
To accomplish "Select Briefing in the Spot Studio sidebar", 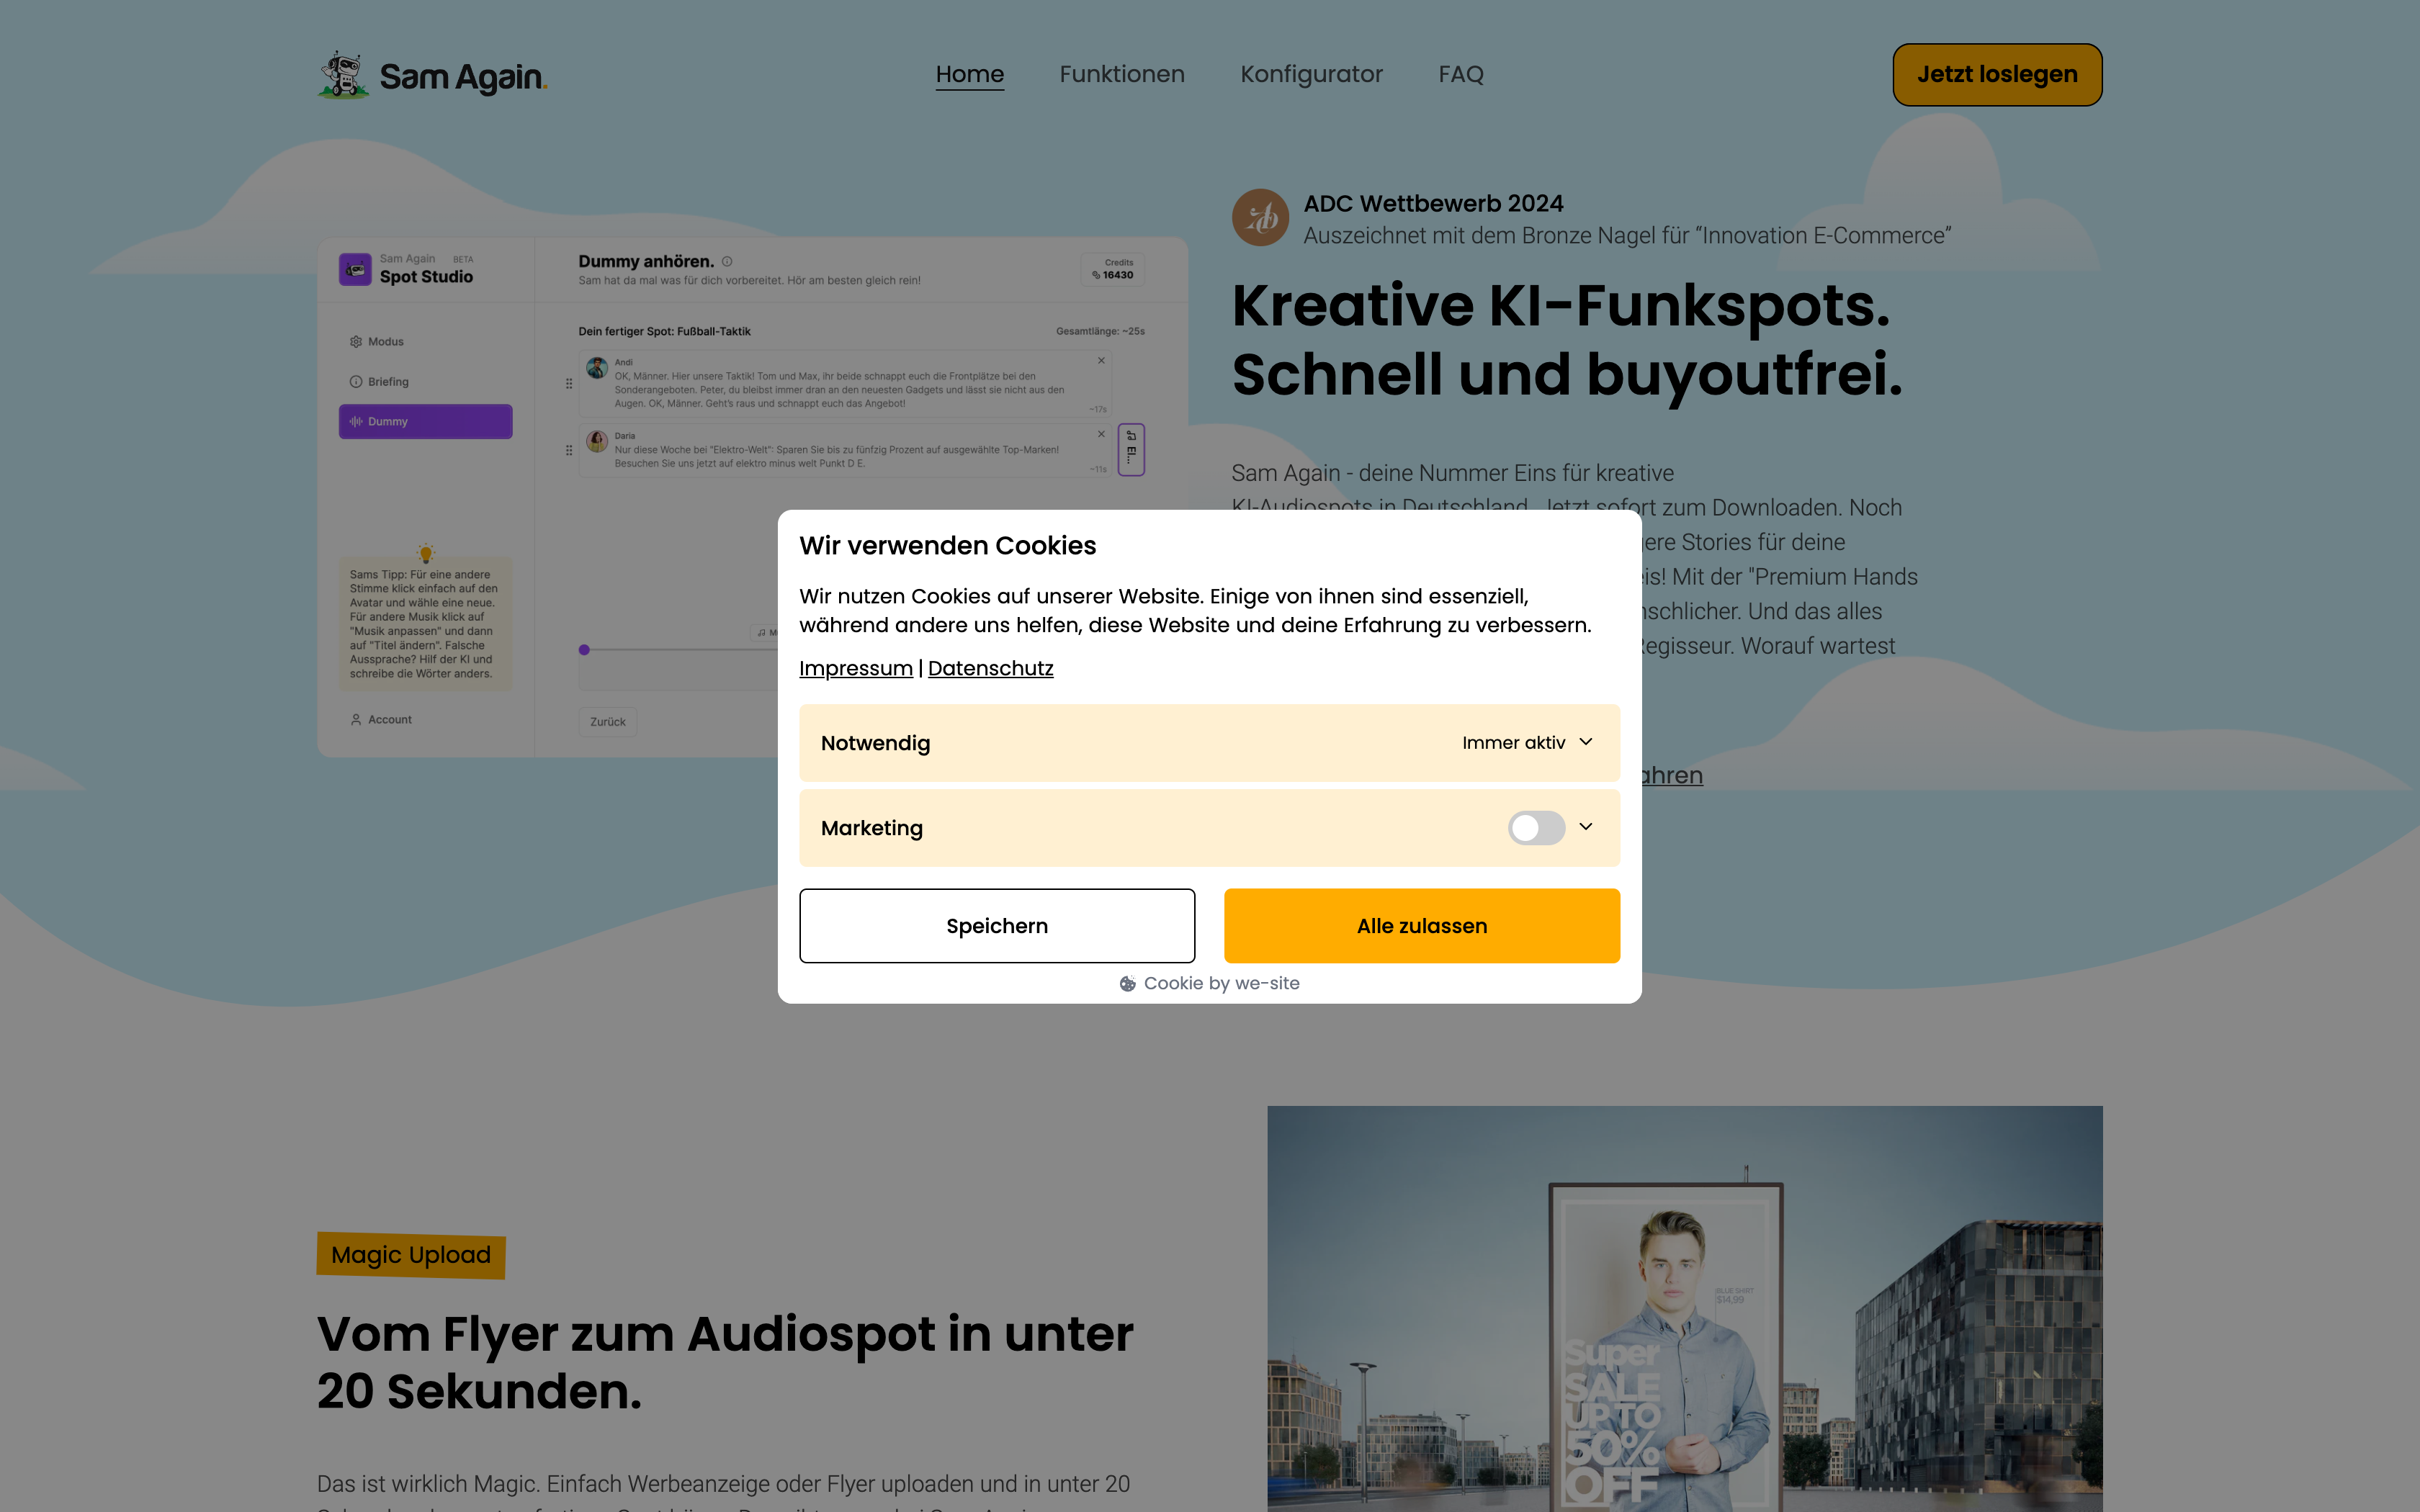I will [x=390, y=382].
